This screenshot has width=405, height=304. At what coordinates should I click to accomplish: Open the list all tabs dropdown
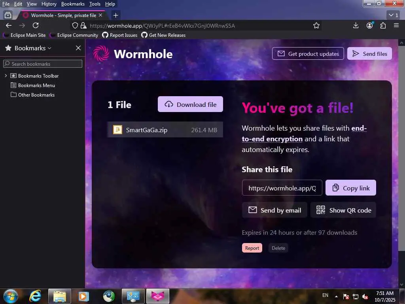click(394, 15)
